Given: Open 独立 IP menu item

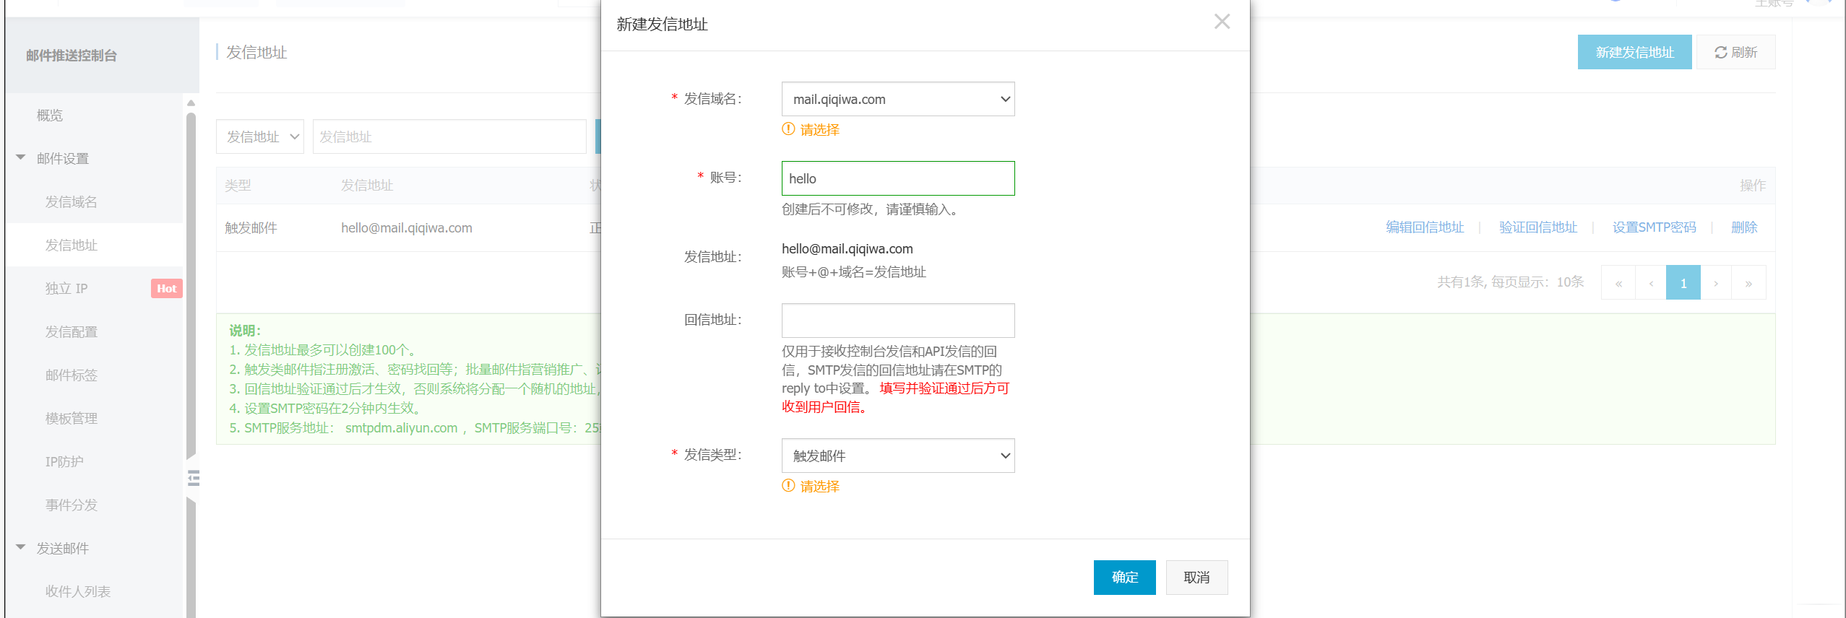Looking at the screenshot, I should pyautogui.click(x=66, y=289).
